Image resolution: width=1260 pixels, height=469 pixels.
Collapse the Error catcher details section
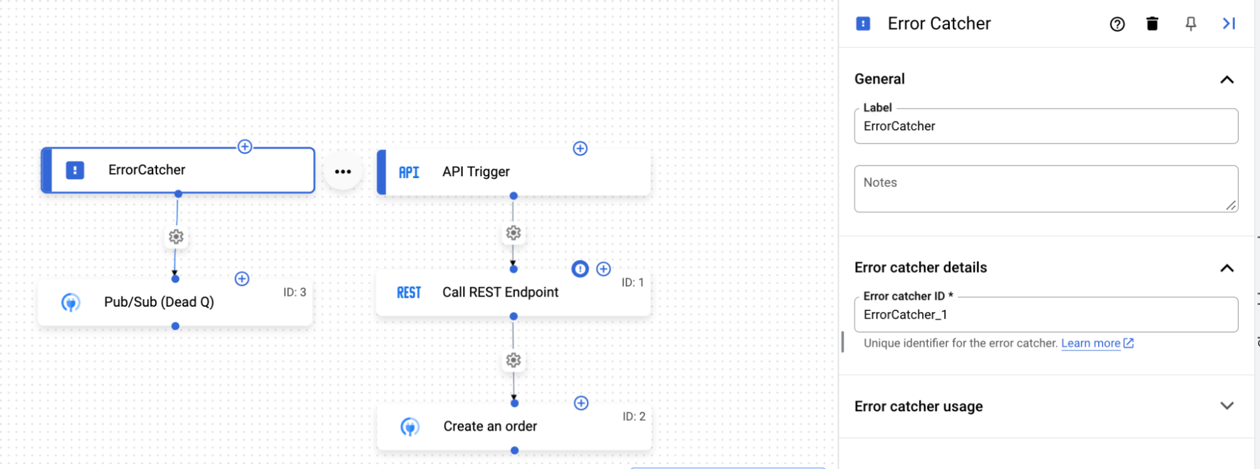[x=1227, y=268]
